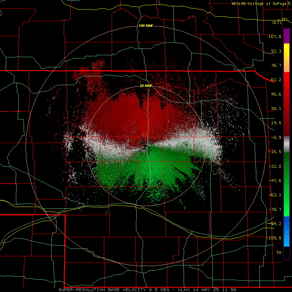
Task: Click the red segment of the color bar
Action: [286, 104]
